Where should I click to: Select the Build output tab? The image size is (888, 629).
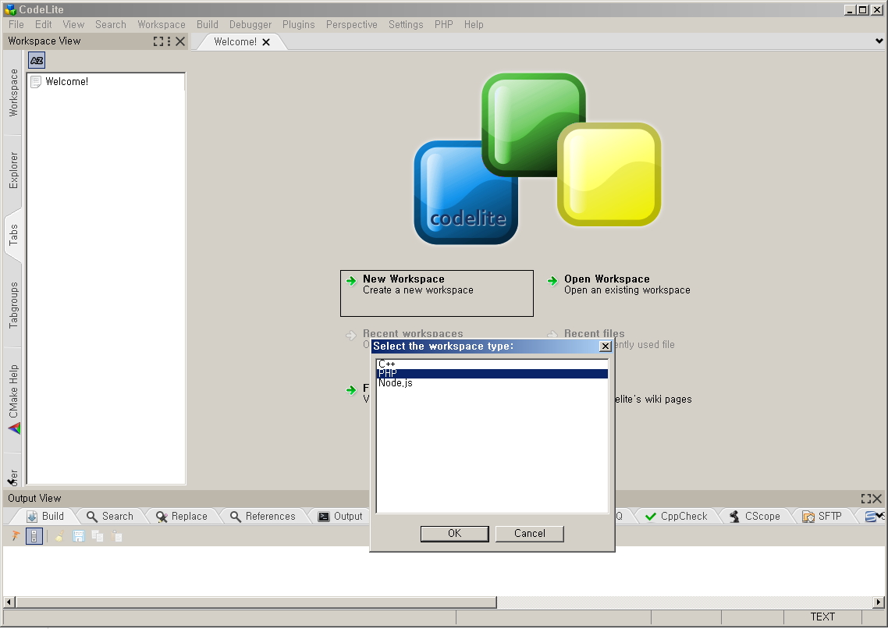pos(45,517)
